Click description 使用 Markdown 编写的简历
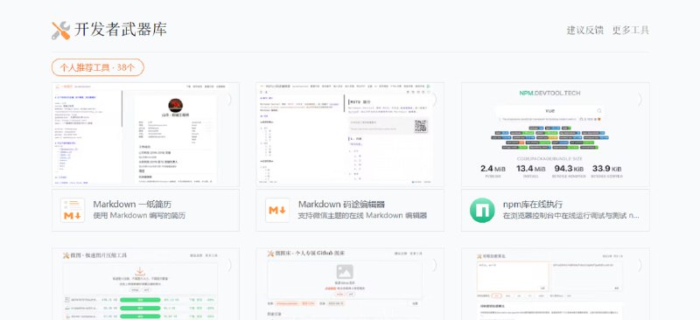This screenshot has height=320, width=700. [x=139, y=216]
